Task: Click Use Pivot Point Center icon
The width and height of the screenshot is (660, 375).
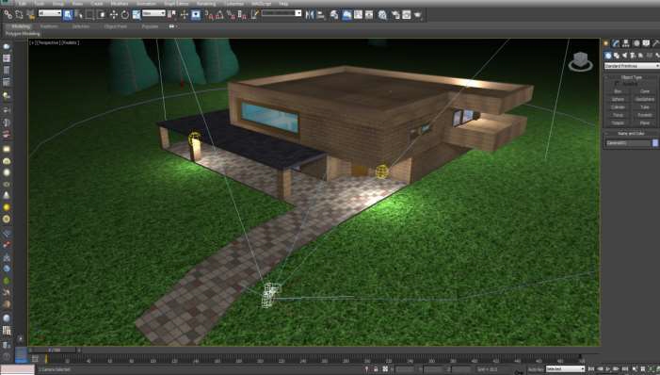Action: point(171,15)
